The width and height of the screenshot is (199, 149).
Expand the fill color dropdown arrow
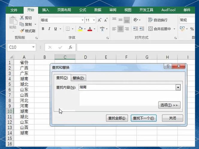point(85,29)
